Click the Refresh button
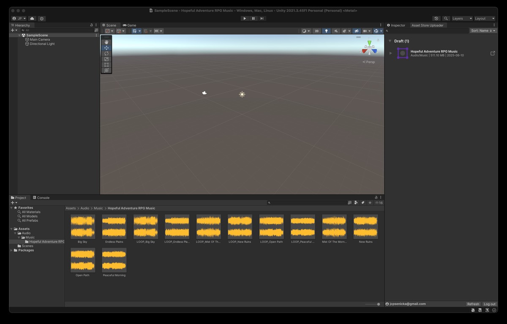 (x=473, y=304)
